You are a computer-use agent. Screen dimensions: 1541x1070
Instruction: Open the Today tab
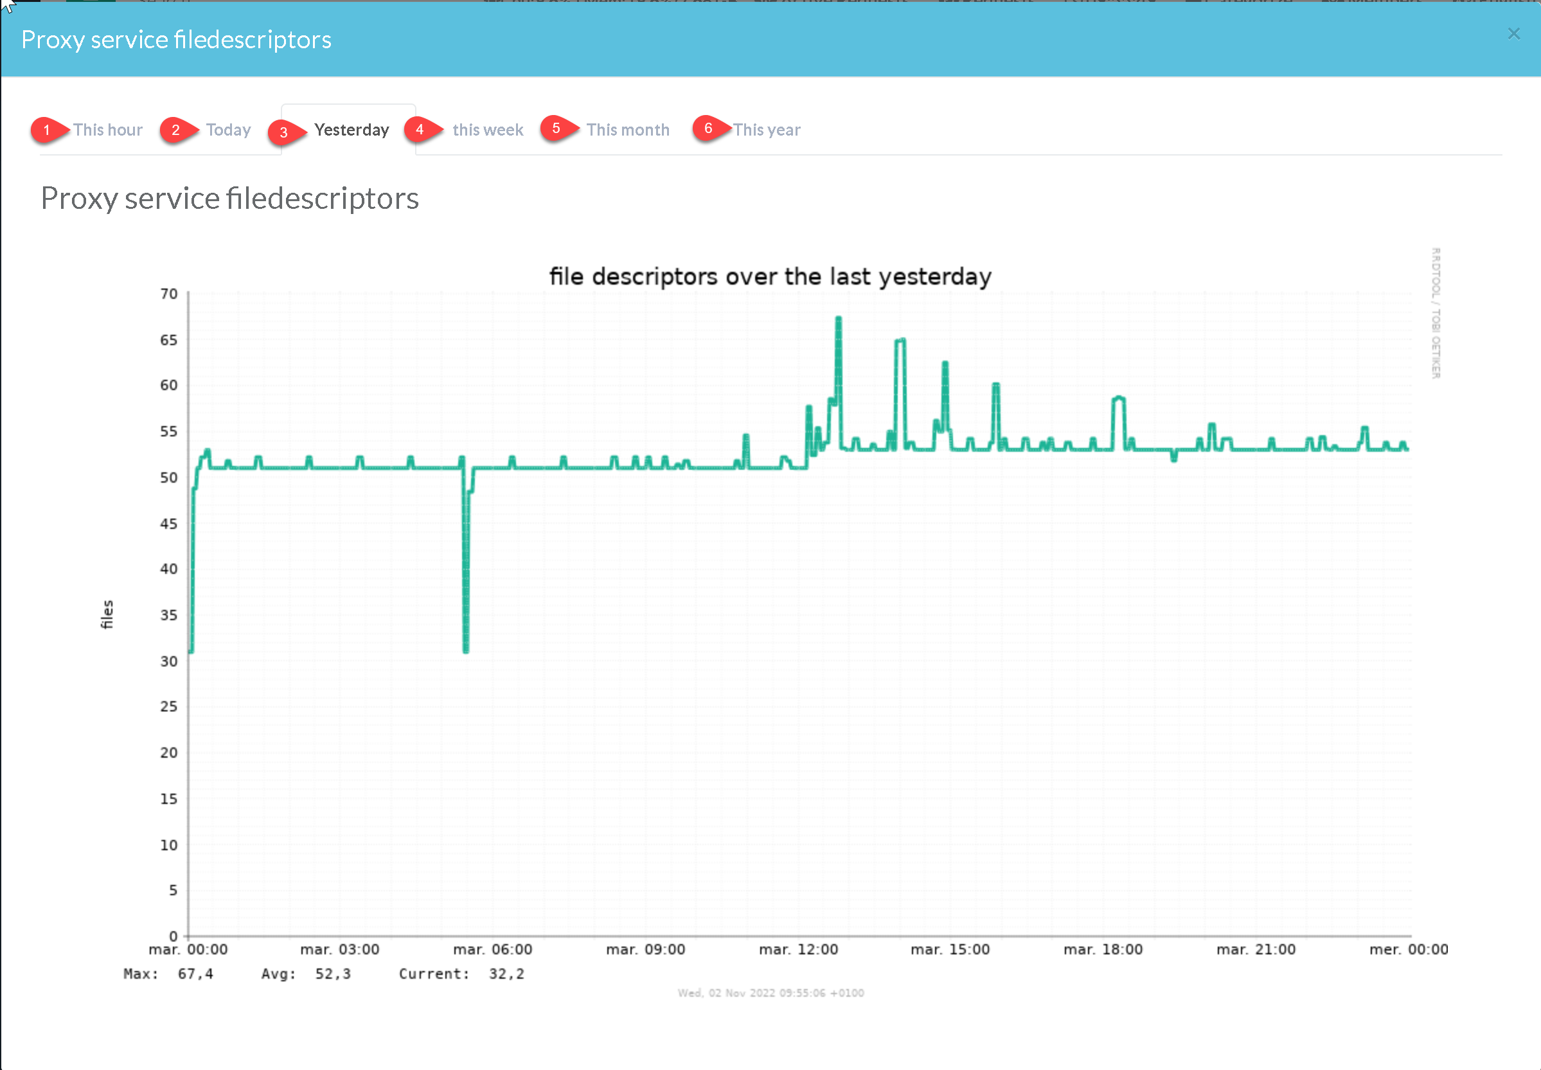coord(228,130)
